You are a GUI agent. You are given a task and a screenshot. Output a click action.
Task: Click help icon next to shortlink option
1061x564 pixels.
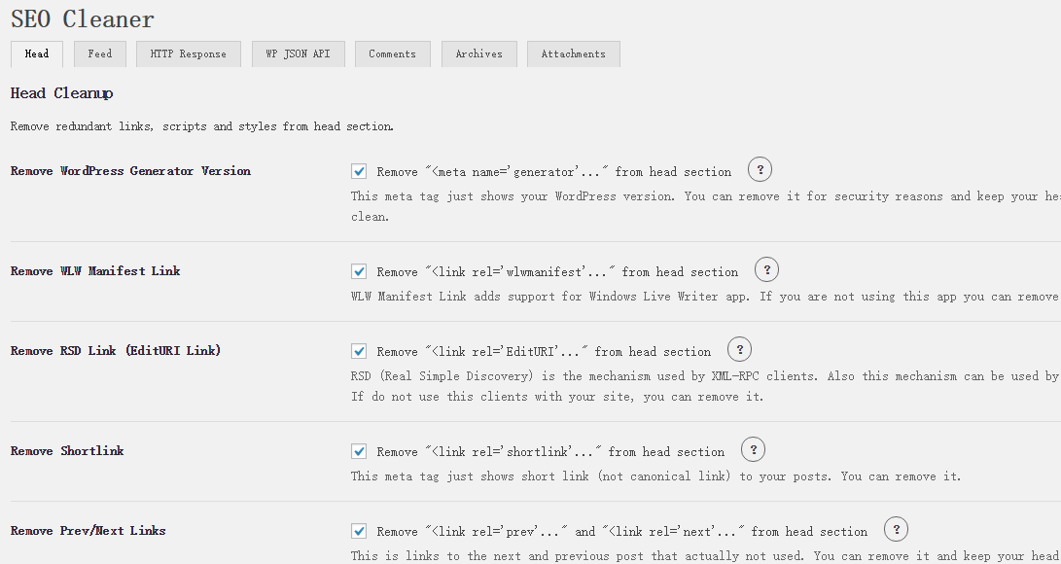tap(753, 450)
